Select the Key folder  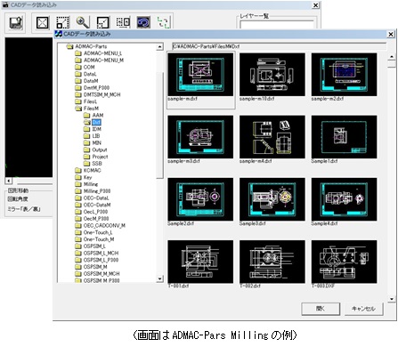pos(87,177)
